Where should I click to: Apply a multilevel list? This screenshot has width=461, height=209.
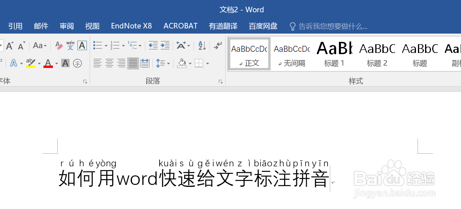pos(132,45)
